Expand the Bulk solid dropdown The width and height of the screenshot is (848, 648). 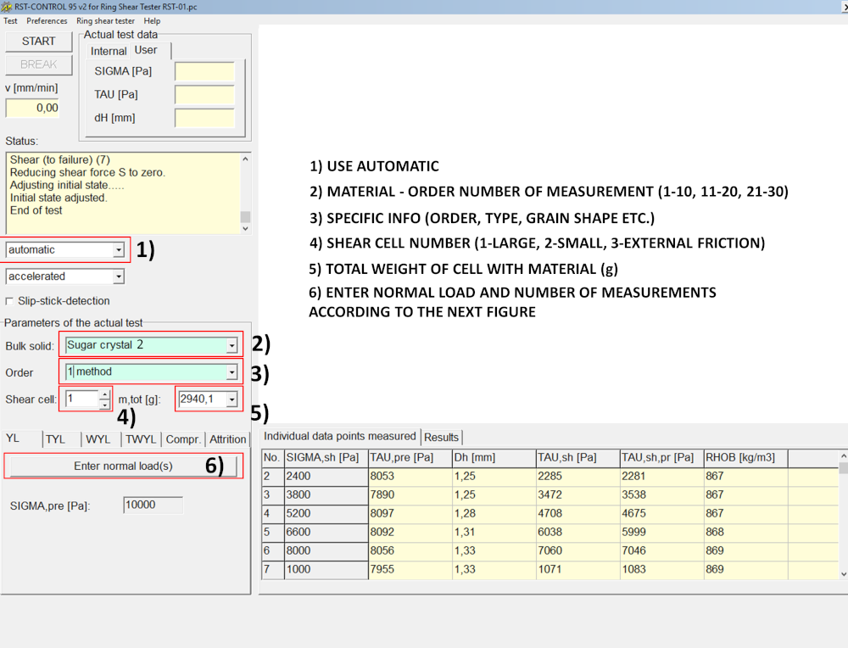tap(232, 345)
